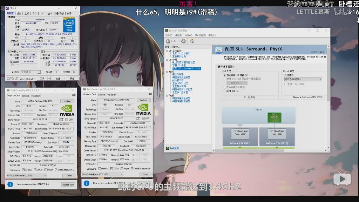Click Bus Interface question mark in right GPU-Z

pyautogui.click(x=150, y=128)
